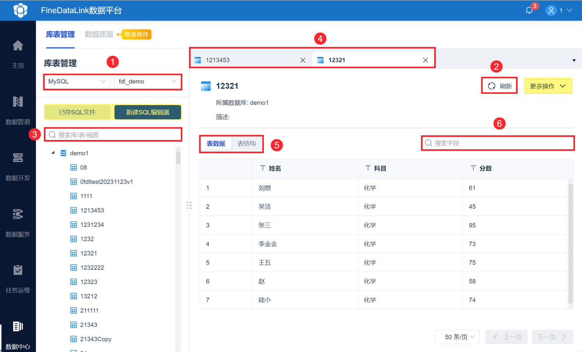Open 数据服务 in the sidebar
582x352 pixels.
[x=18, y=214]
